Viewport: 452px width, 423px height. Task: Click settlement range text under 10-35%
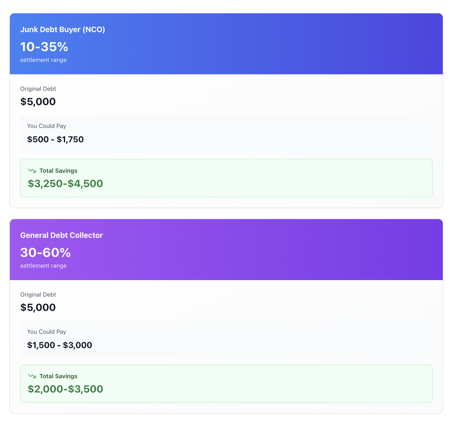(x=44, y=60)
